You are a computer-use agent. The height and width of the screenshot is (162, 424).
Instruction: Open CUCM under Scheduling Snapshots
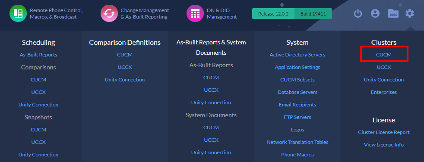coord(38,130)
